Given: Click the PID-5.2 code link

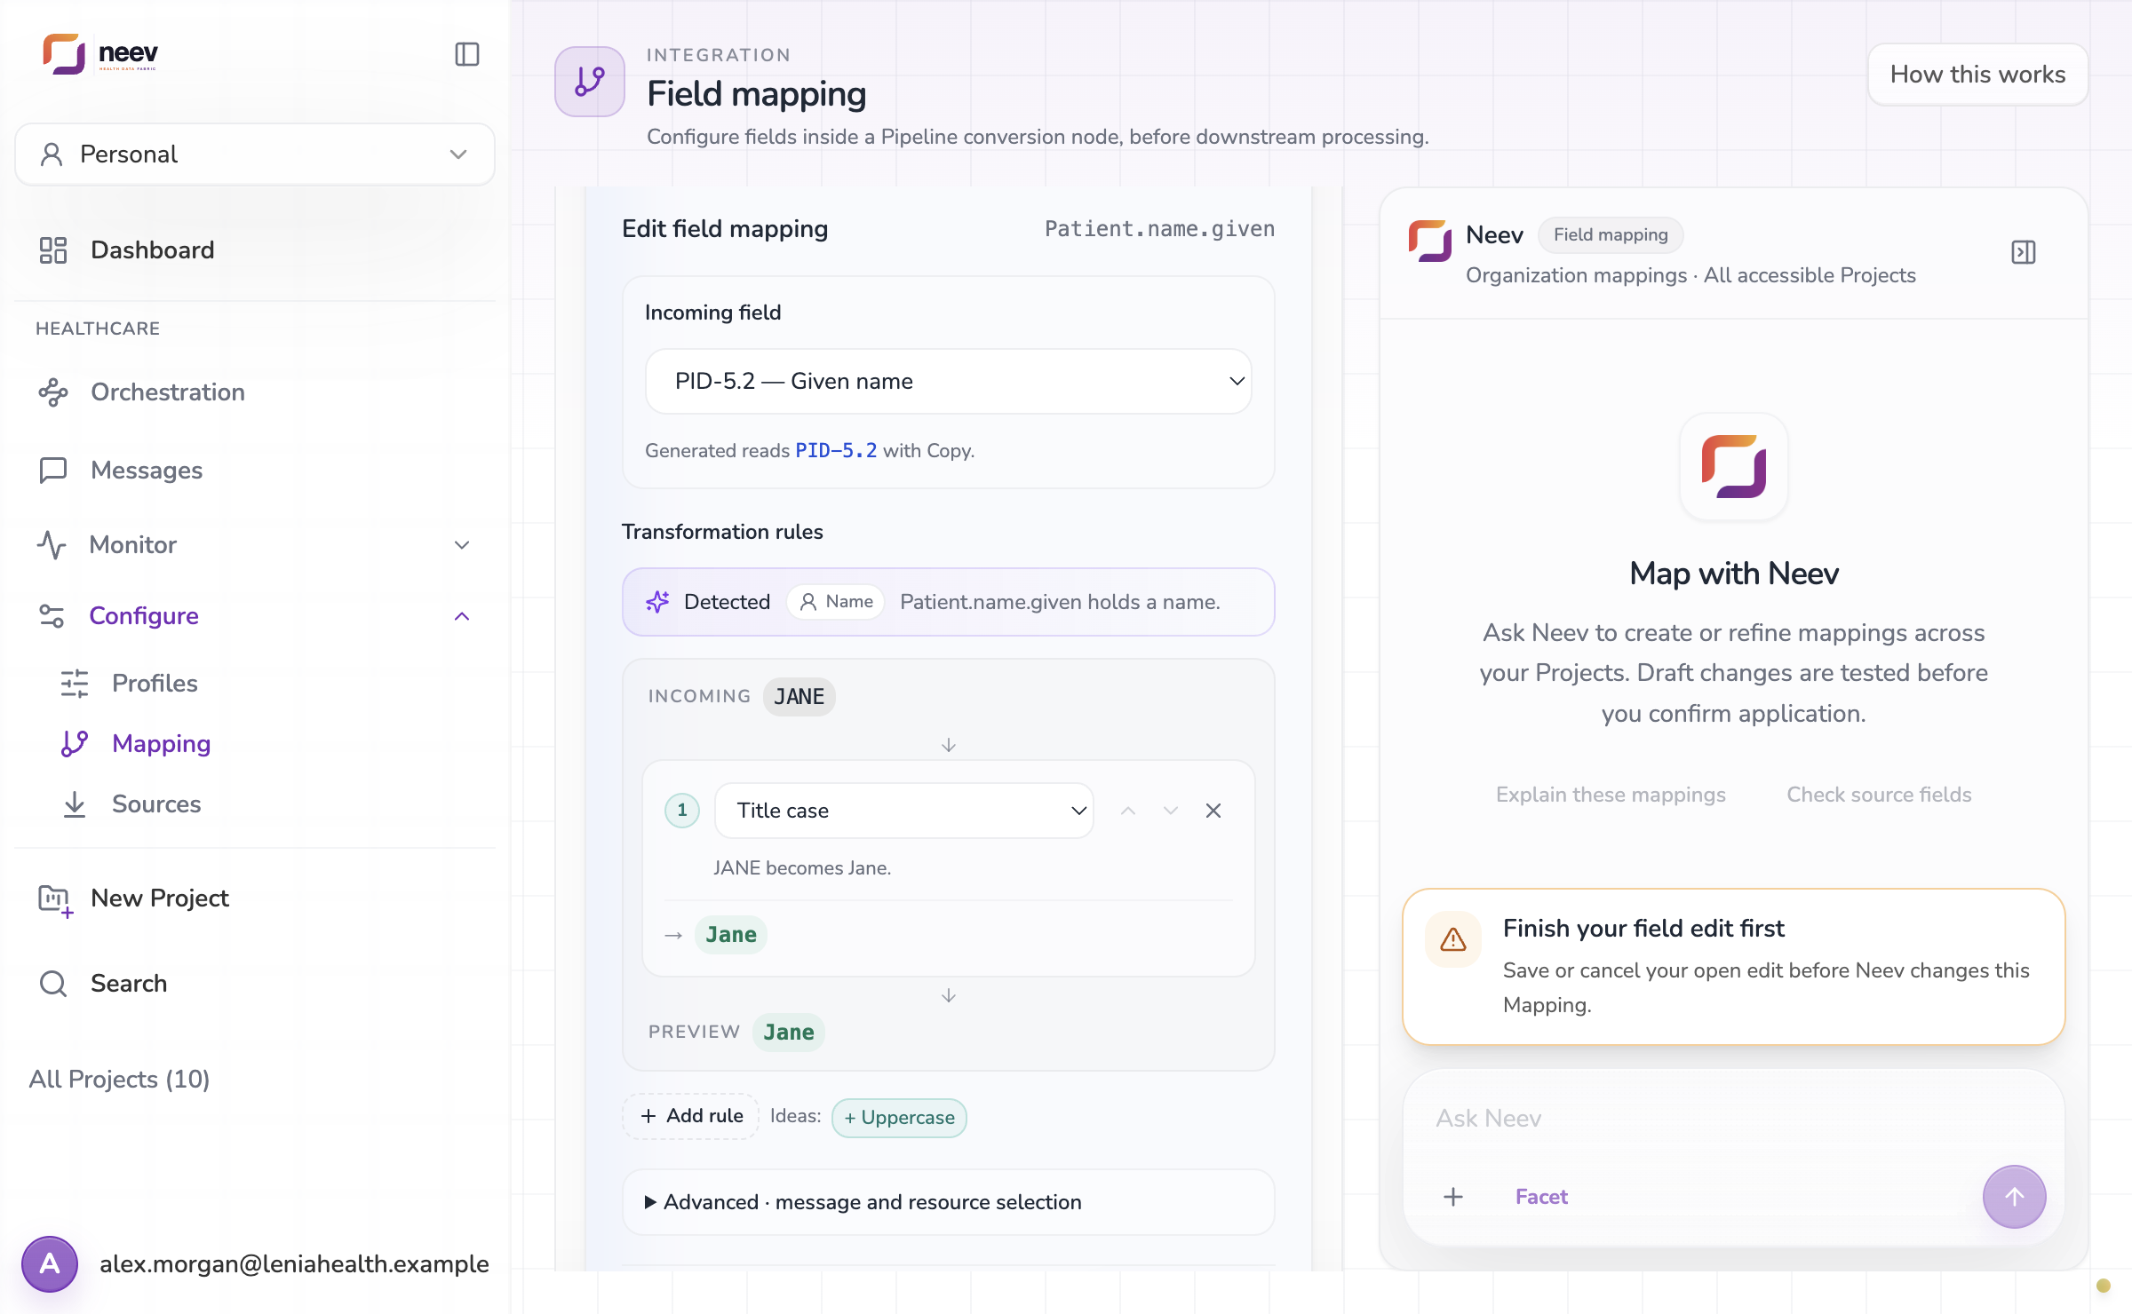Looking at the screenshot, I should pyautogui.click(x=836, y=451).
